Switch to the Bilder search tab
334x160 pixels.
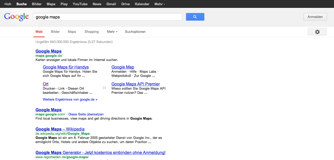click(55, 32)
